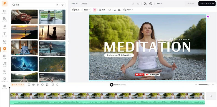Open the Effects panel in sidebar
The image size is (217, 107).
coord(4,79)
